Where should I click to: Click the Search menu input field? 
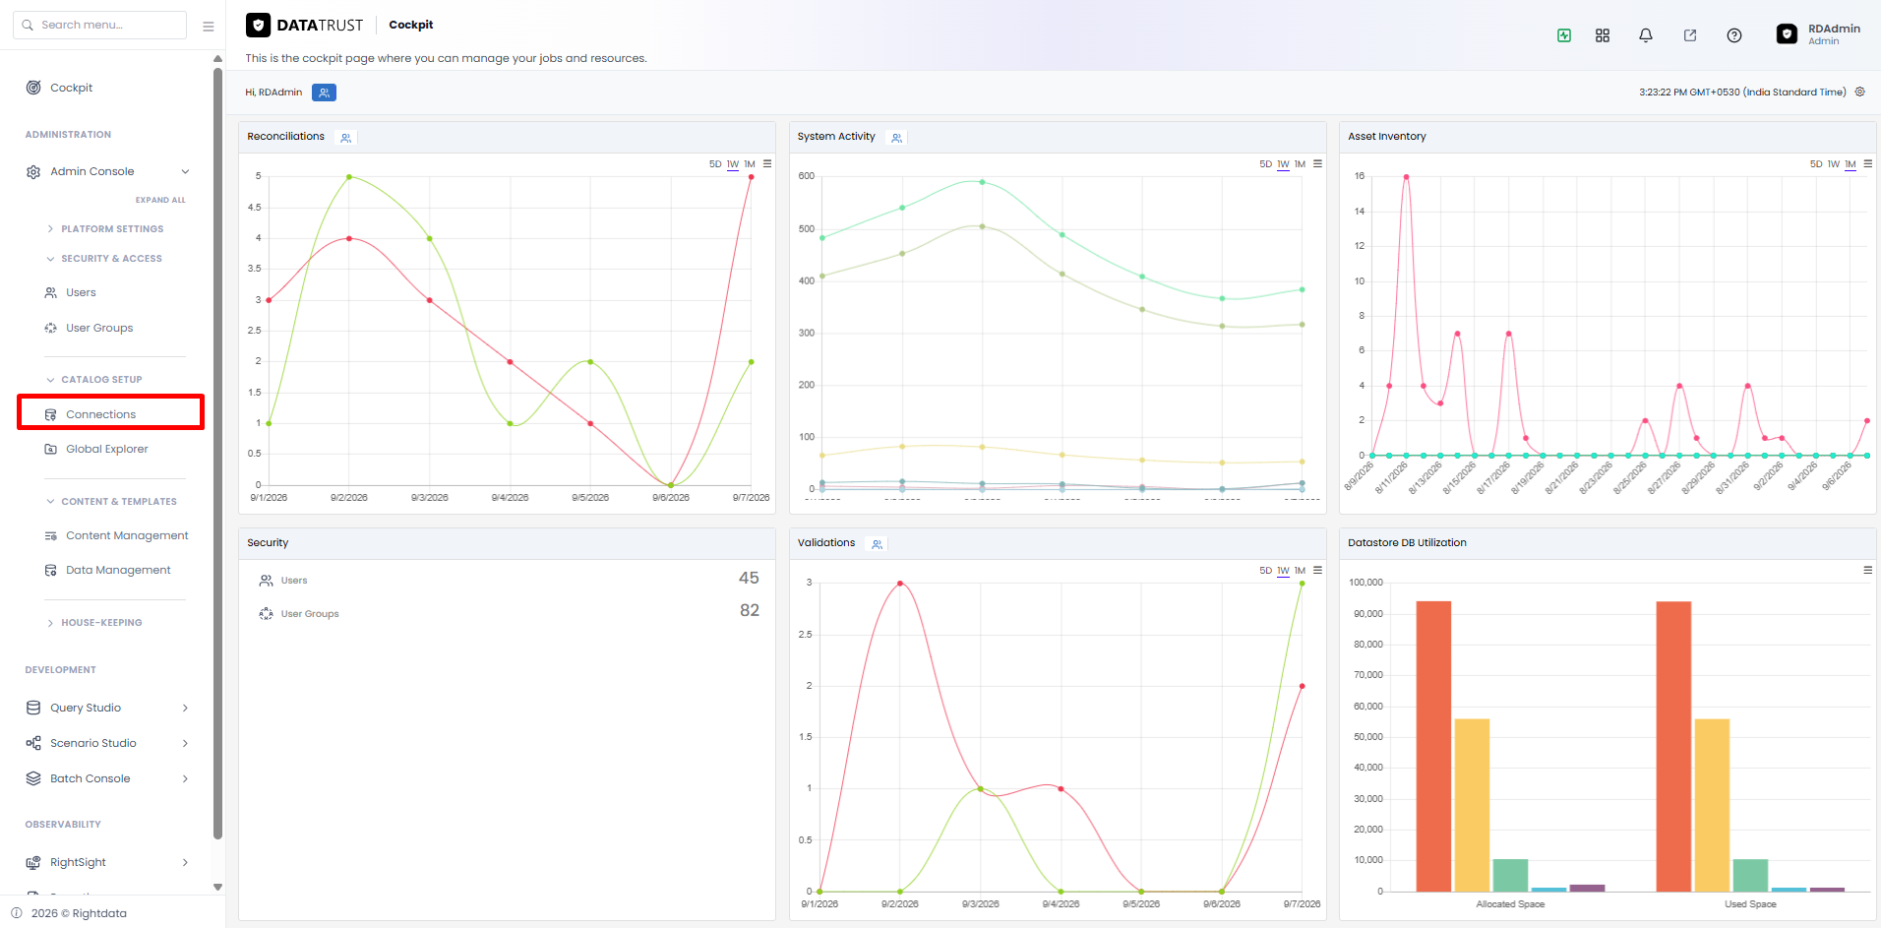(100, 26)
